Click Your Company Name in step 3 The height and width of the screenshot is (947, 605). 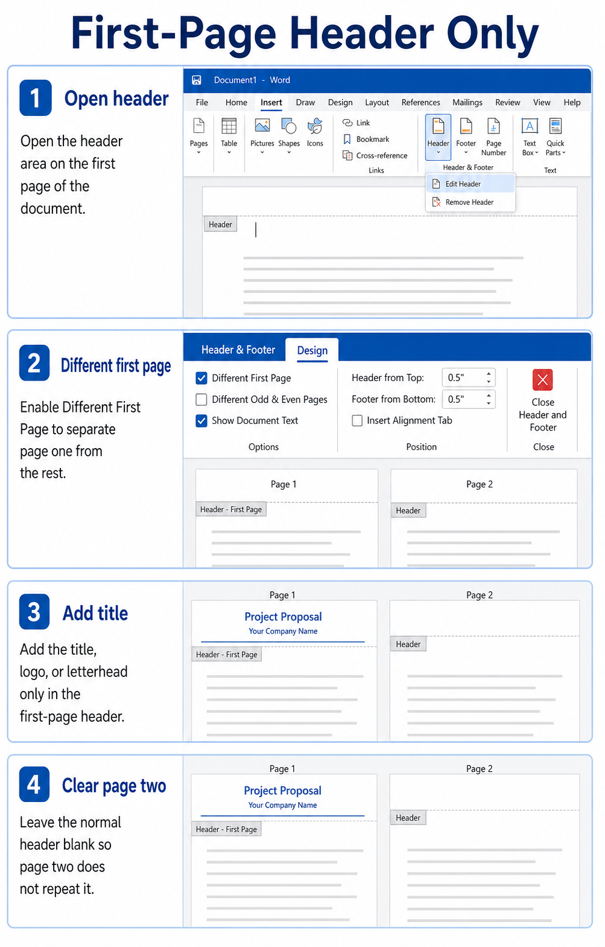click(283, 632)
